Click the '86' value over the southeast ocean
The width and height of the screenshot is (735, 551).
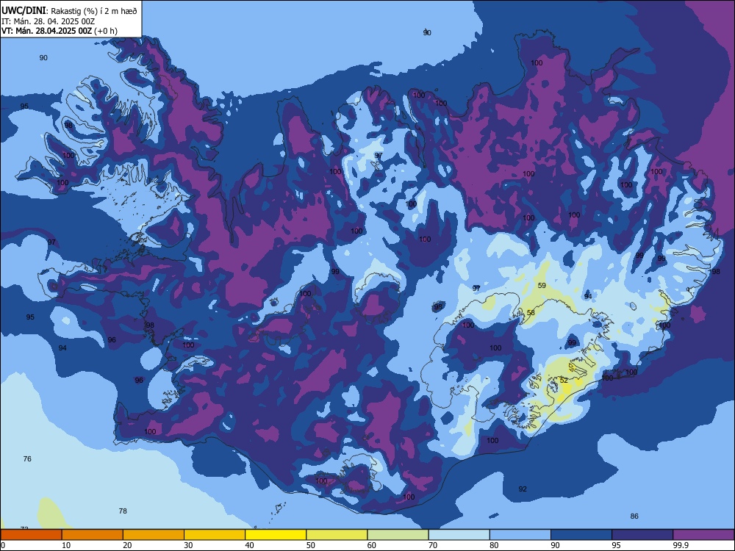[x=634, y=516]
